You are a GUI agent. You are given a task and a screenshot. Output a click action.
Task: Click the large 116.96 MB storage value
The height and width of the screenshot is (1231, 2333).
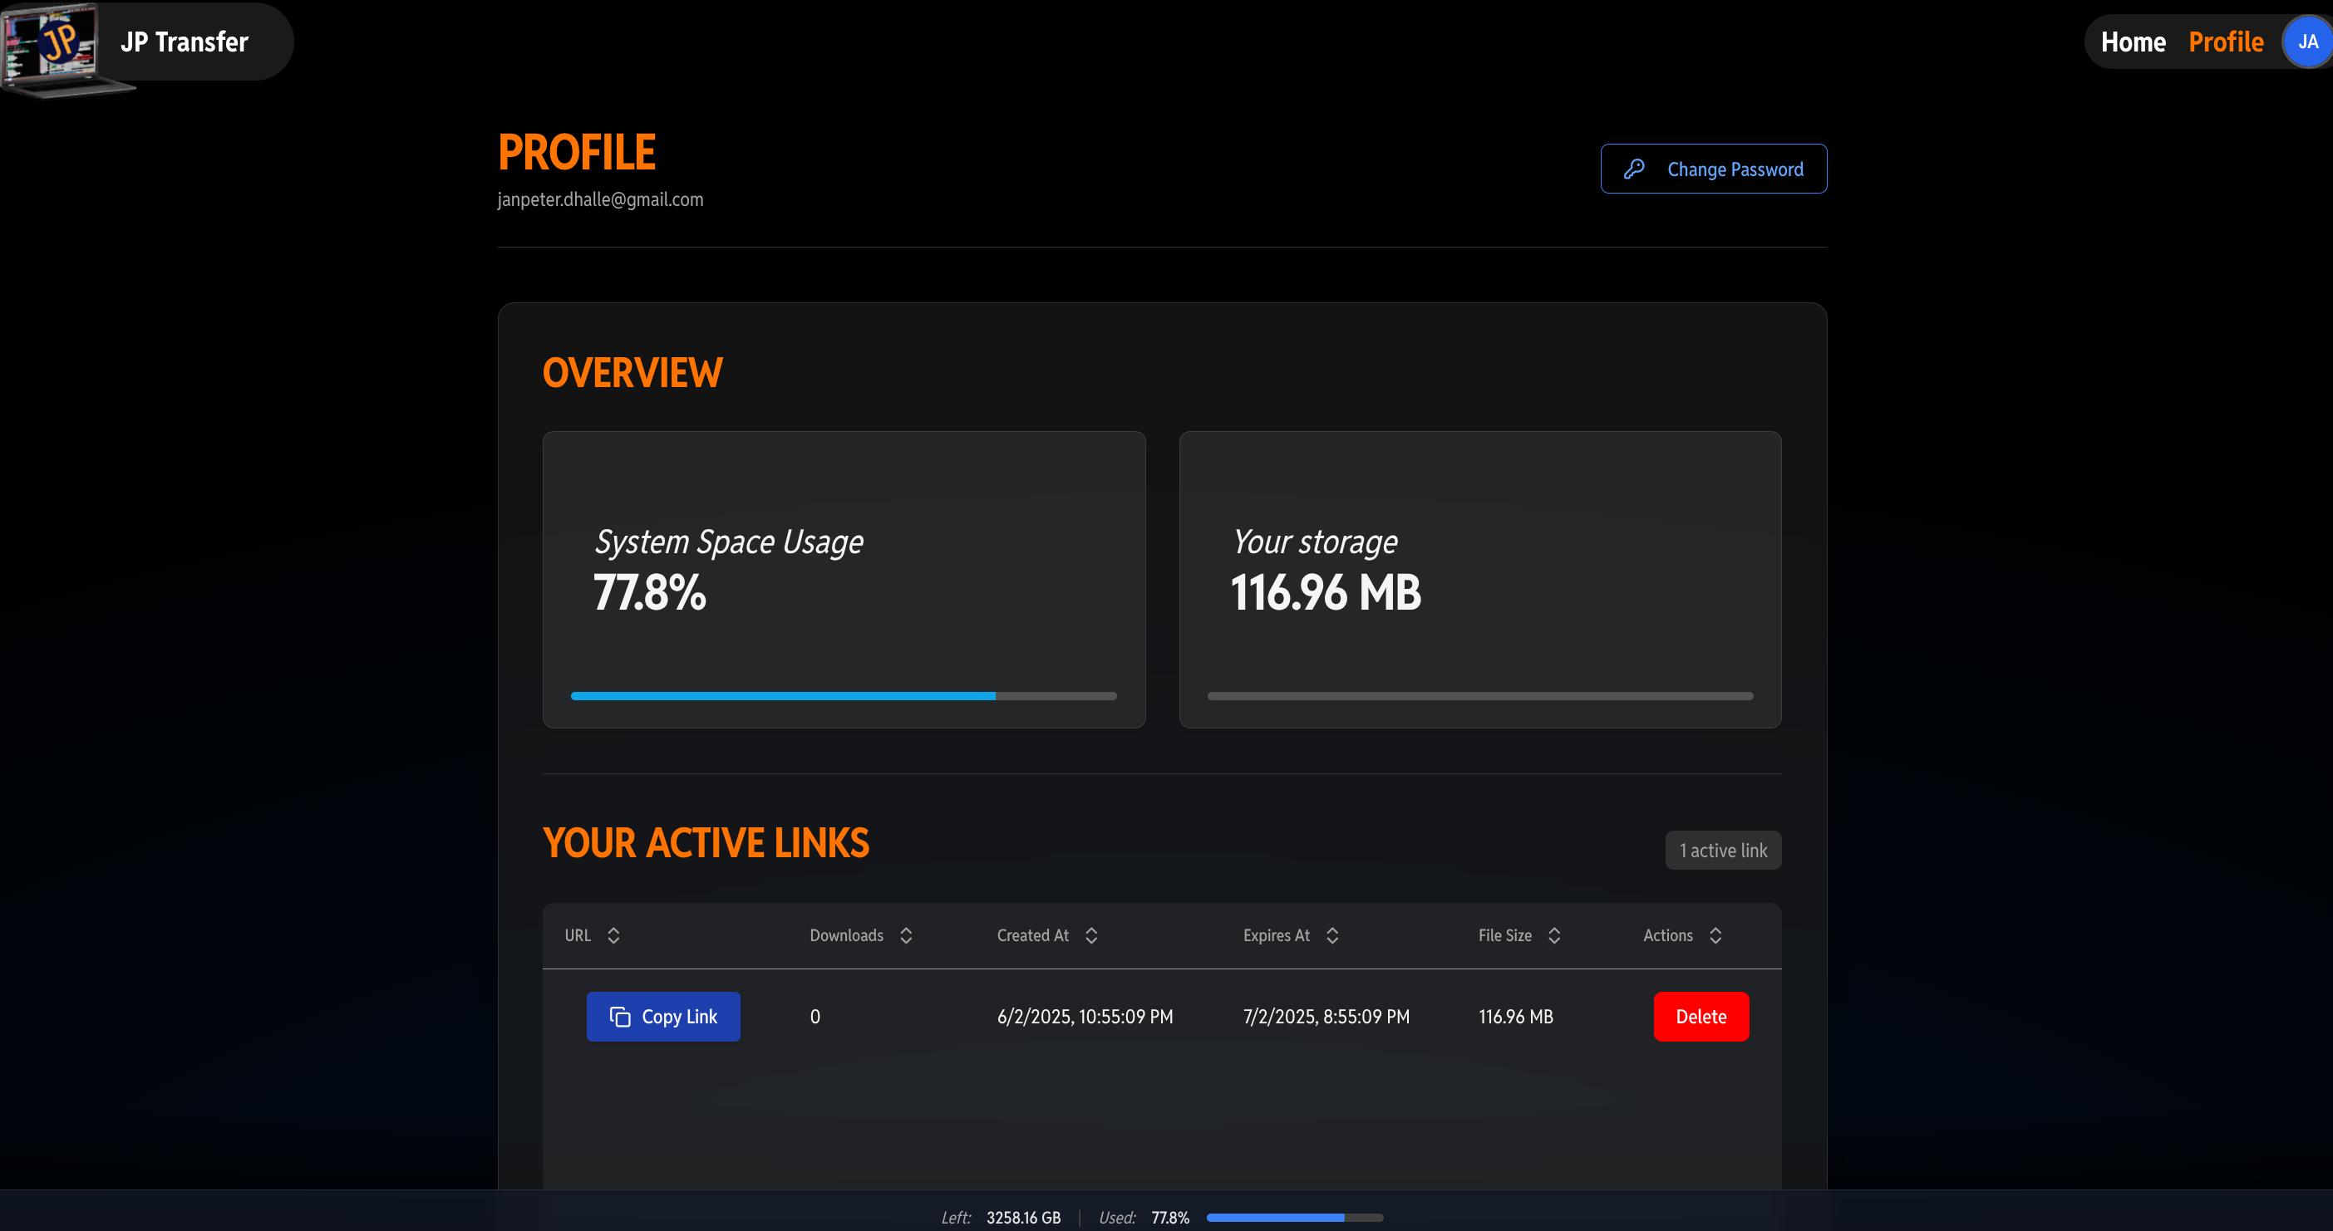click(1325, 593)
